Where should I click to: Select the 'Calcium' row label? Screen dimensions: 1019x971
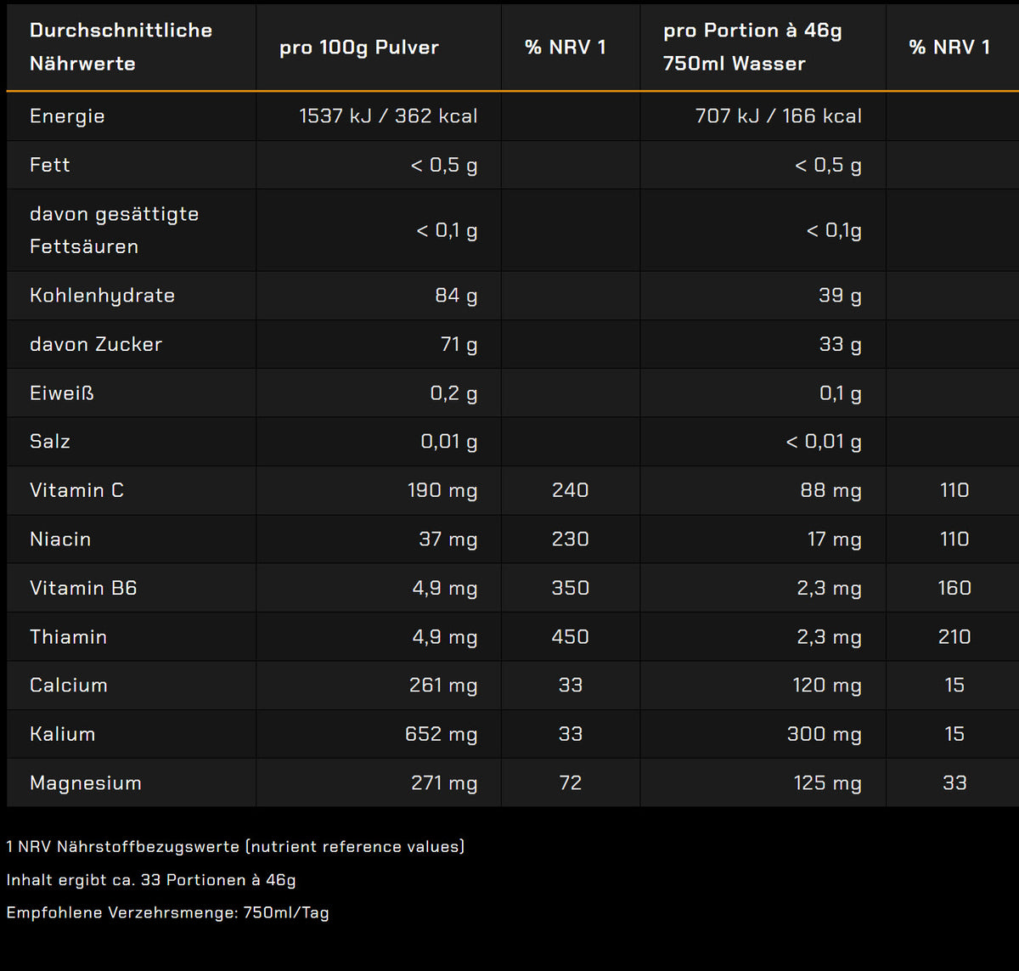tap(69, 686)
